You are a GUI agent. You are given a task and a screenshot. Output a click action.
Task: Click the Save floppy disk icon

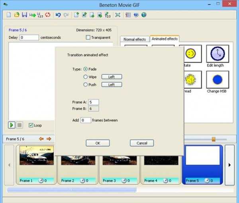(24, 15)
